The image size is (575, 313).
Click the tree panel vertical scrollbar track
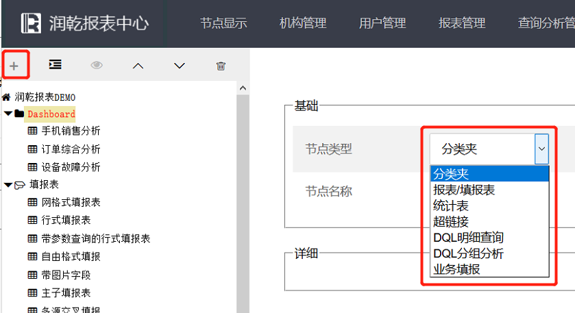[x=243, y=204]
